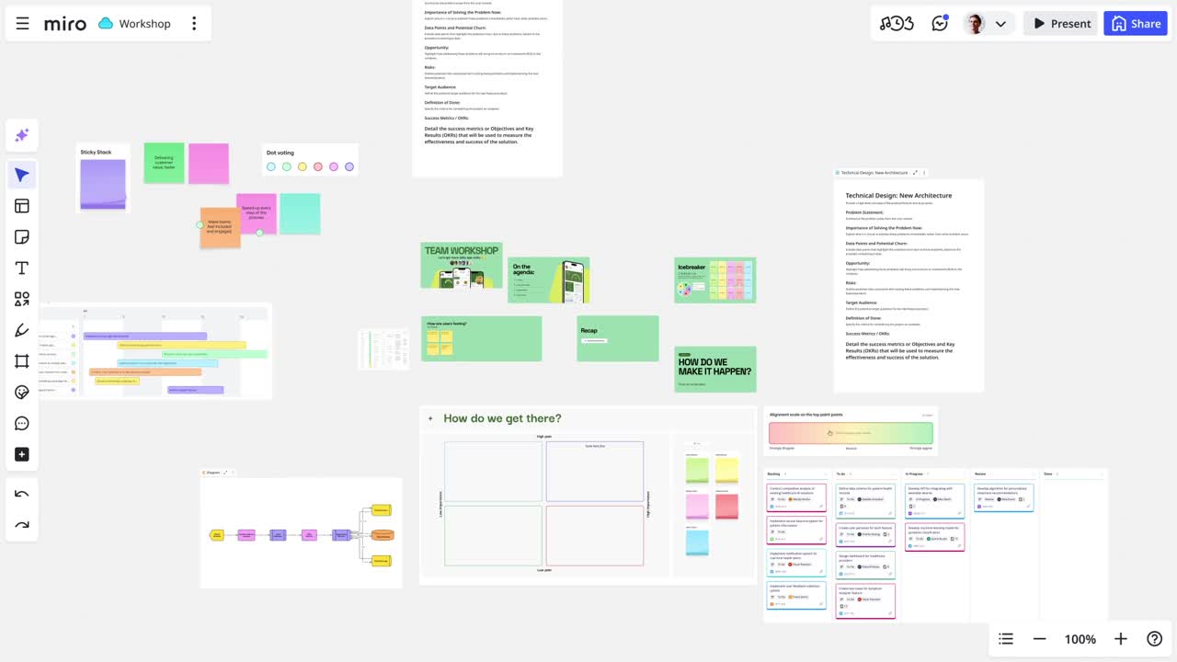Expand the Technical Design document to fullscreen

coord(915,173)
